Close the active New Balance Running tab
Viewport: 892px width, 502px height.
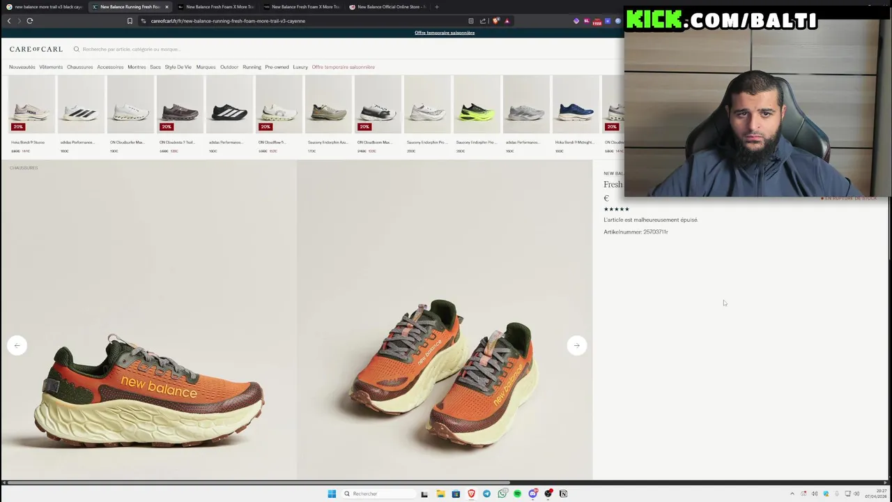[167, 7]
